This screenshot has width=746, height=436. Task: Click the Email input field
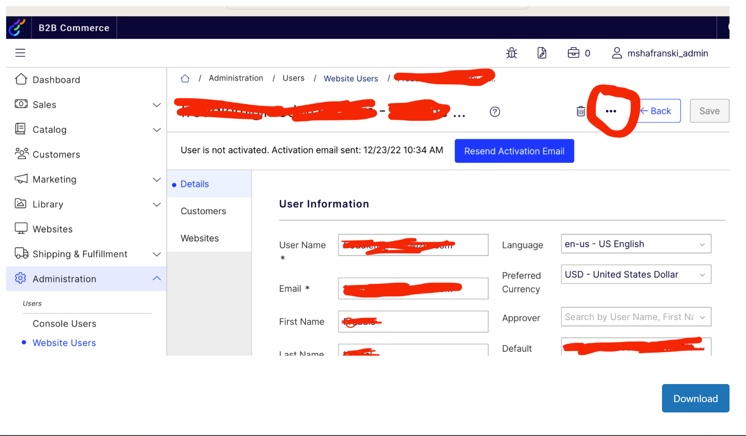tap(413, 289)
